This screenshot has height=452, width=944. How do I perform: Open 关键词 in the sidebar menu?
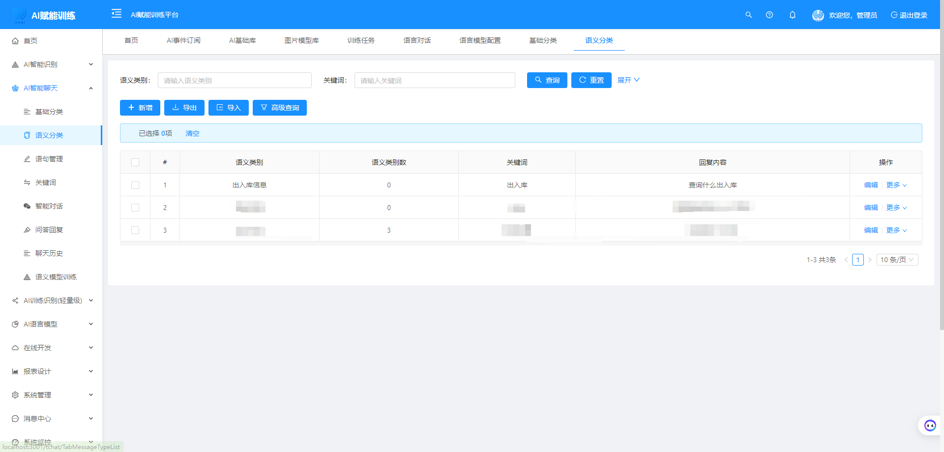(x=46, y=182)
